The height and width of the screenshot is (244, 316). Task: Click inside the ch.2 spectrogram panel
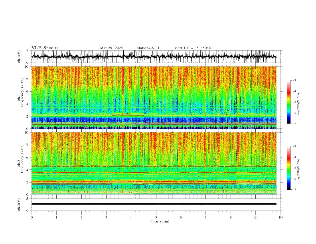154,163
